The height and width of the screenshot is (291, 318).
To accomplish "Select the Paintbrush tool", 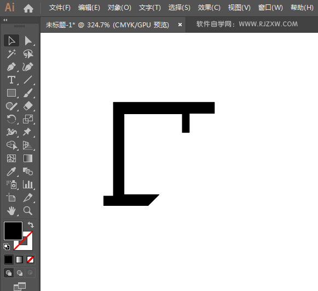I will (28, 93).
